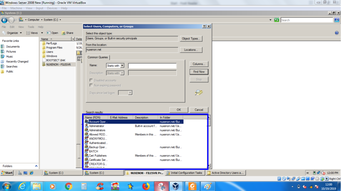Select the Windows folder in System (C:)

pos(52,56)
